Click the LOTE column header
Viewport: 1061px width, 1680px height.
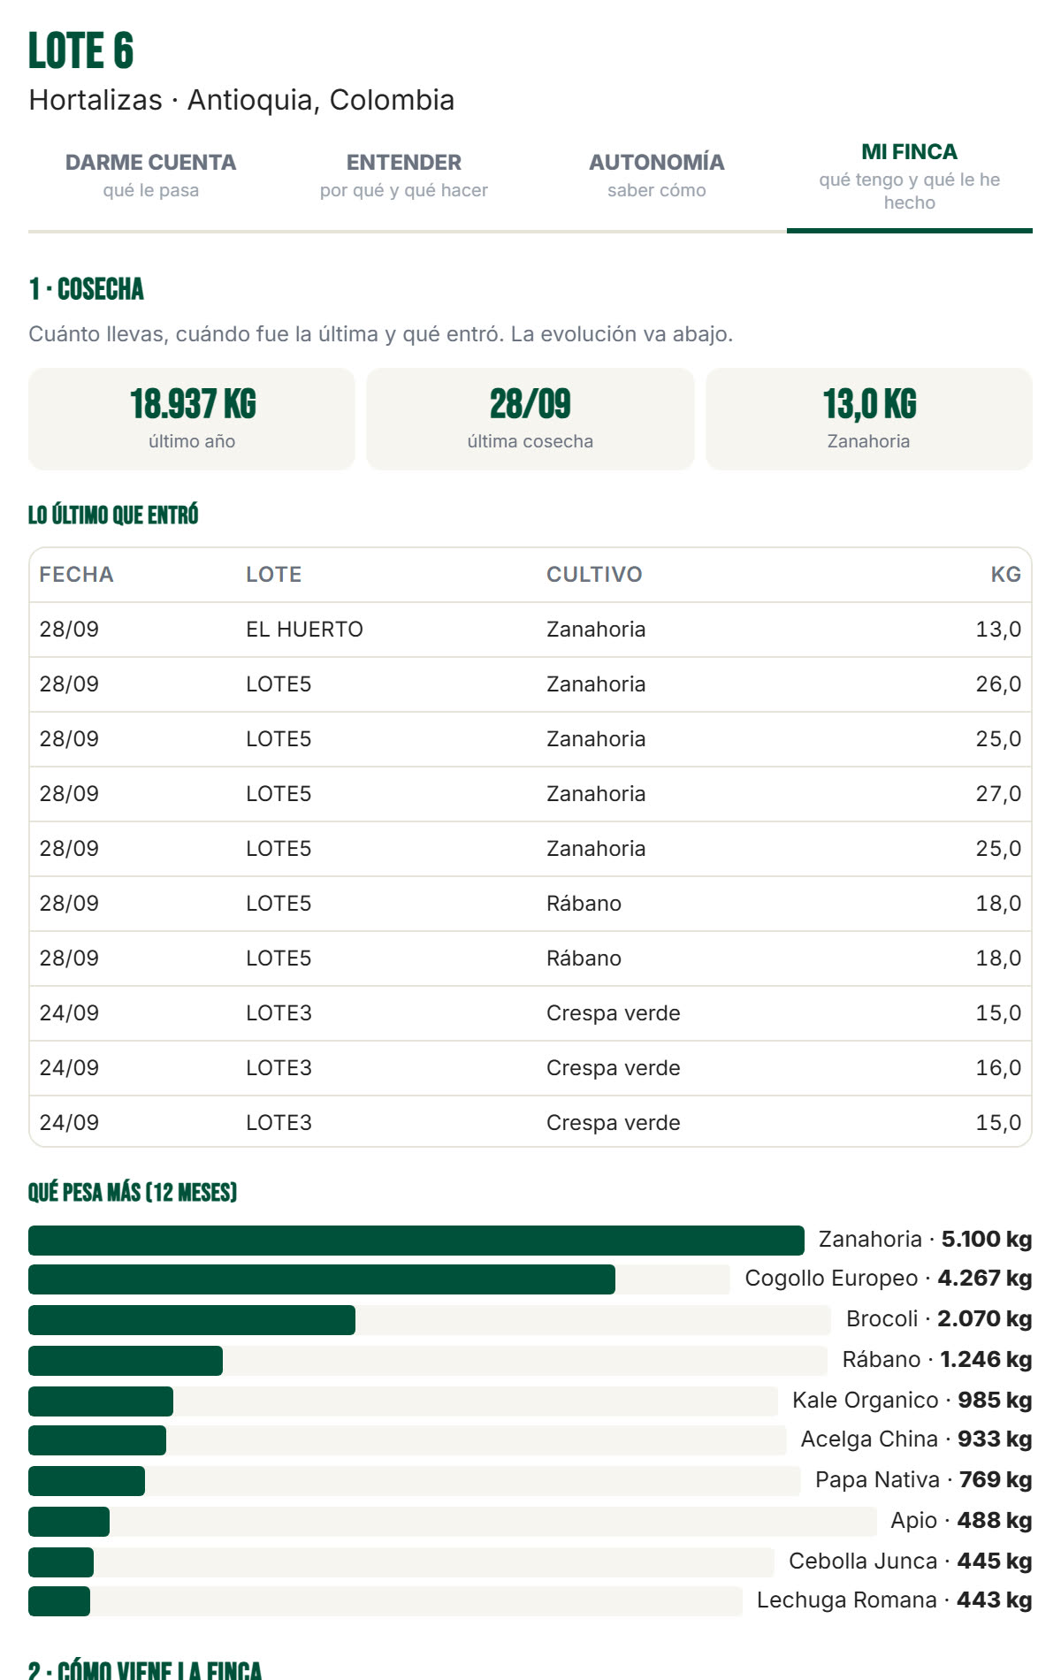pos(274,575)
